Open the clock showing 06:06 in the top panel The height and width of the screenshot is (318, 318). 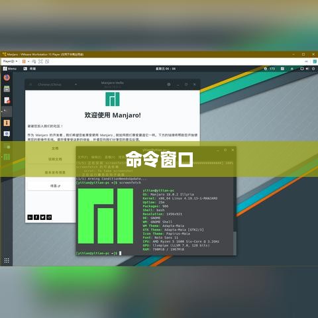coord(166,69)
